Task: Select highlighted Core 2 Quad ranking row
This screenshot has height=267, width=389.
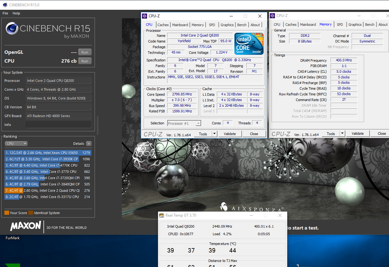Action: [48, 190]
